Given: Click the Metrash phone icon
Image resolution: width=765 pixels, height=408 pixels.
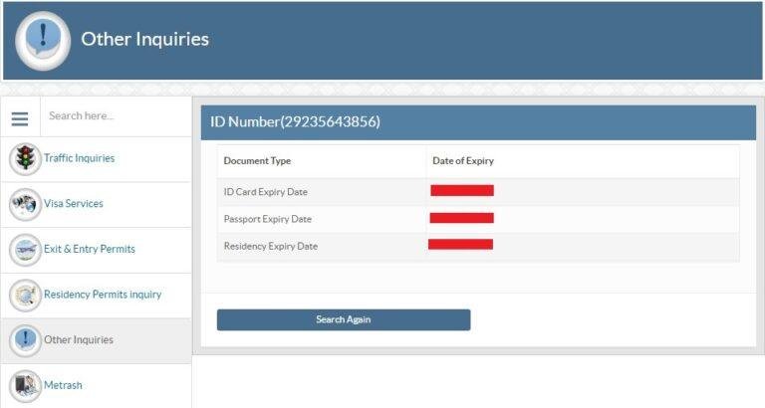Looking at the screenshot, I should point(24,386).
